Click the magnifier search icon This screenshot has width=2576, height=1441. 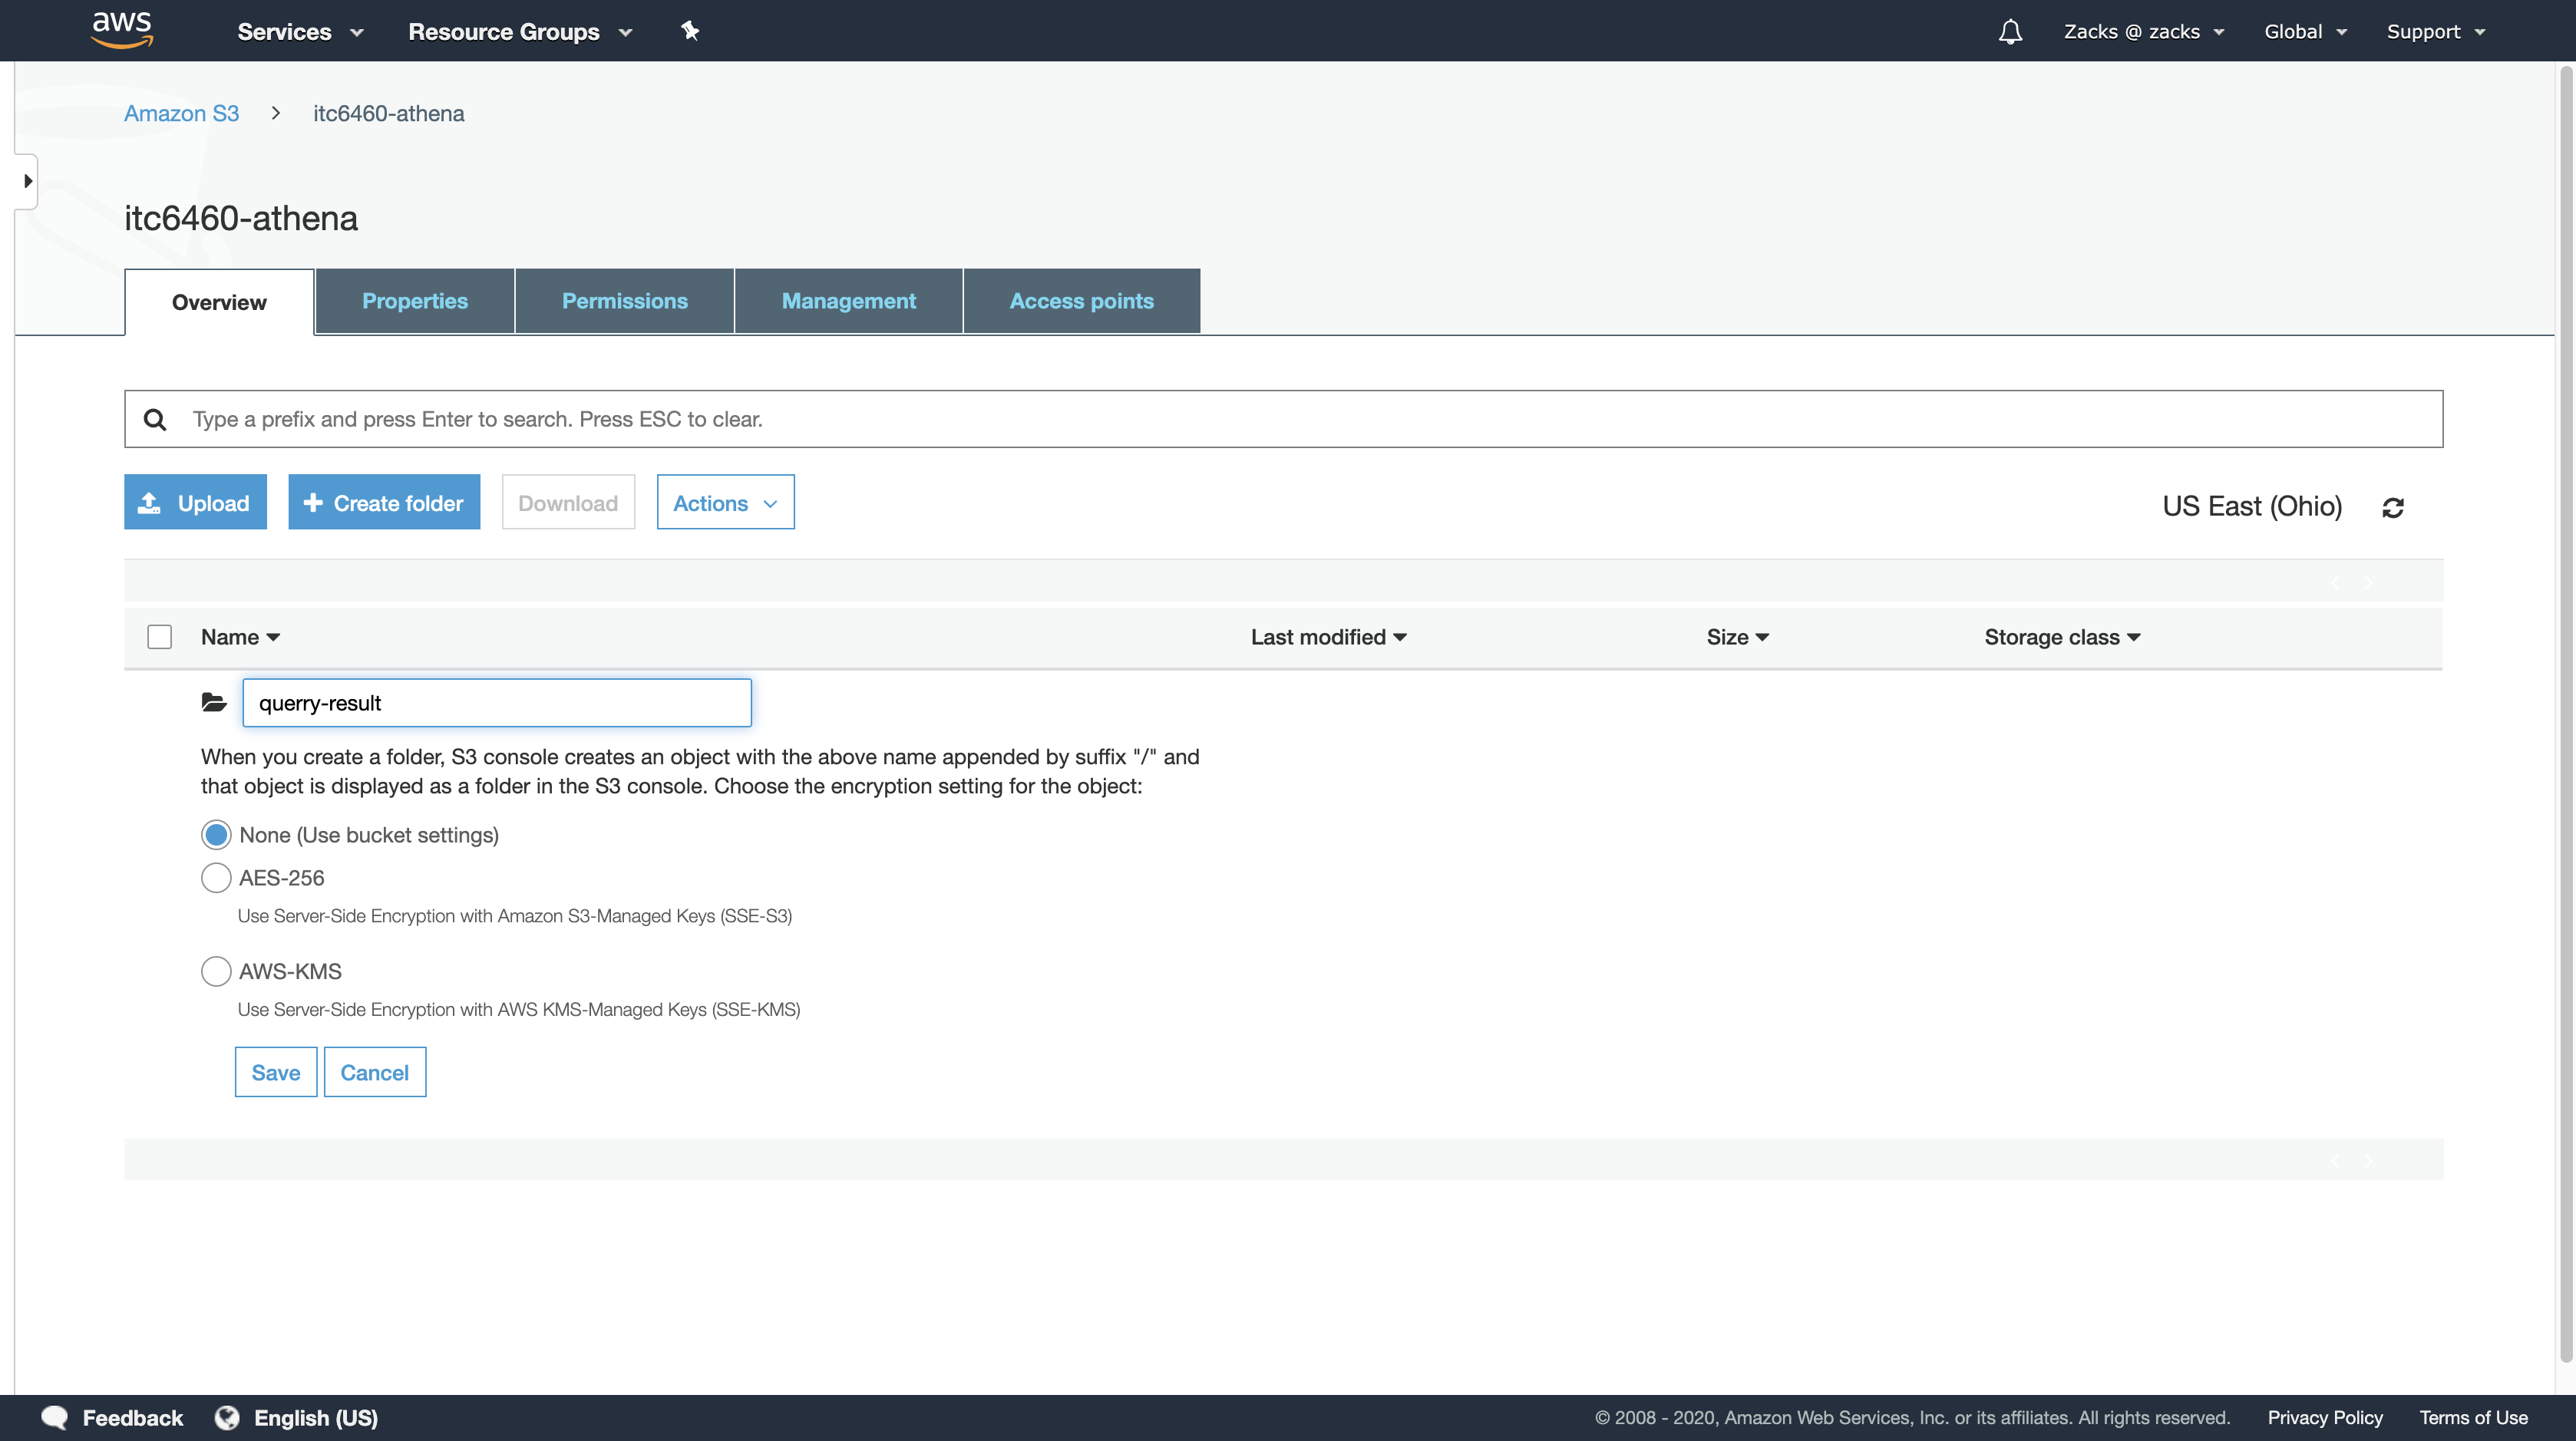pos(155,420)
